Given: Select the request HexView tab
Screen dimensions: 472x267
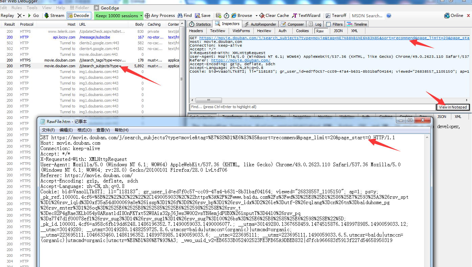Looking at the screenshot, I should (264, 31).
